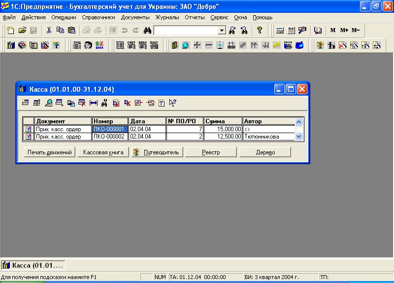Open the Справочники menu
The height and width of the screenshot is (283, 394).
(x=98, y=17)
